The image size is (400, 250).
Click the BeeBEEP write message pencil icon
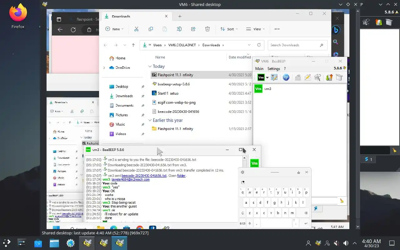point(307,77)
